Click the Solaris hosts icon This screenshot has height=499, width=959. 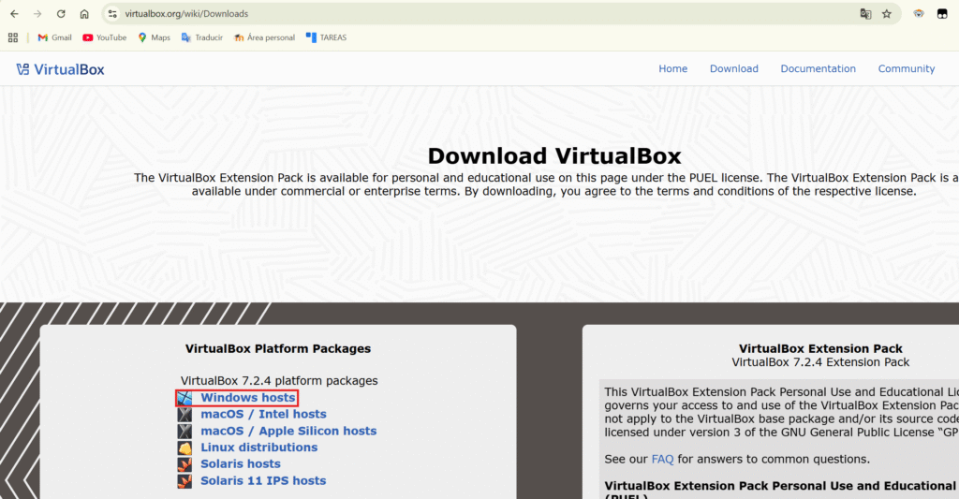click(184, 464)
